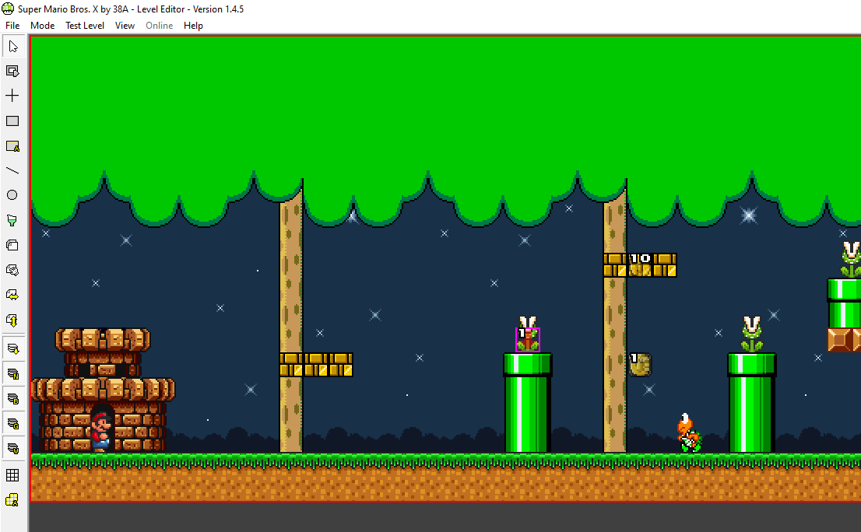861x532 pixels.
Task: Select the red Koopa Troopa on the ground
Action: [x=689, y=432]
